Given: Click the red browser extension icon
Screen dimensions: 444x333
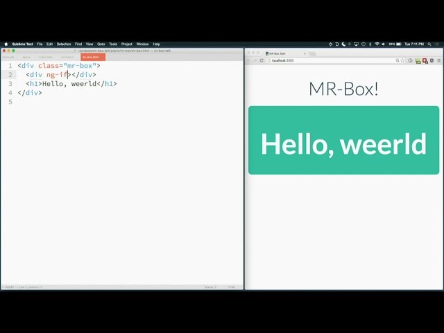Looking at the screenshot, I should [425, 61].
